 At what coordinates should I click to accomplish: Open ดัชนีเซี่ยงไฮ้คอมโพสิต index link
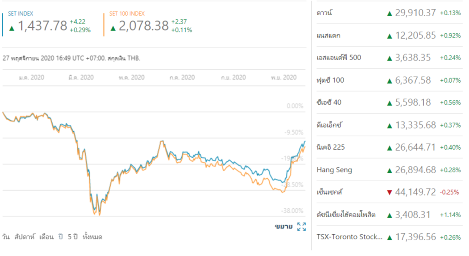346,215
